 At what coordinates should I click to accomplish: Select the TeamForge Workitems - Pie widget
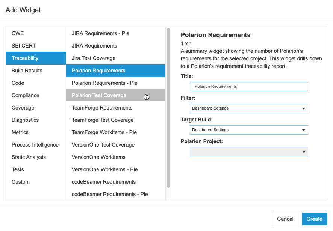tap(116, 132)
